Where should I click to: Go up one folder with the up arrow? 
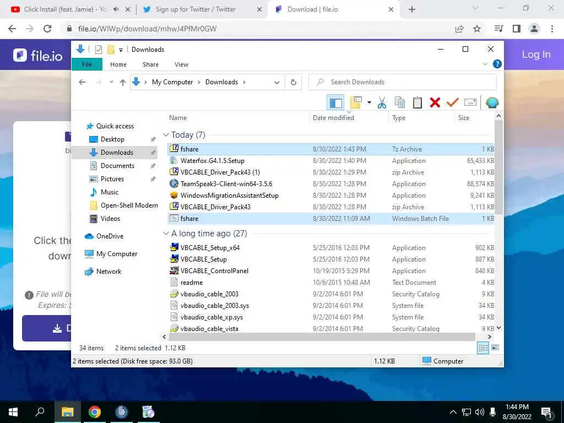pyautogui.click(x=123, y=83)
